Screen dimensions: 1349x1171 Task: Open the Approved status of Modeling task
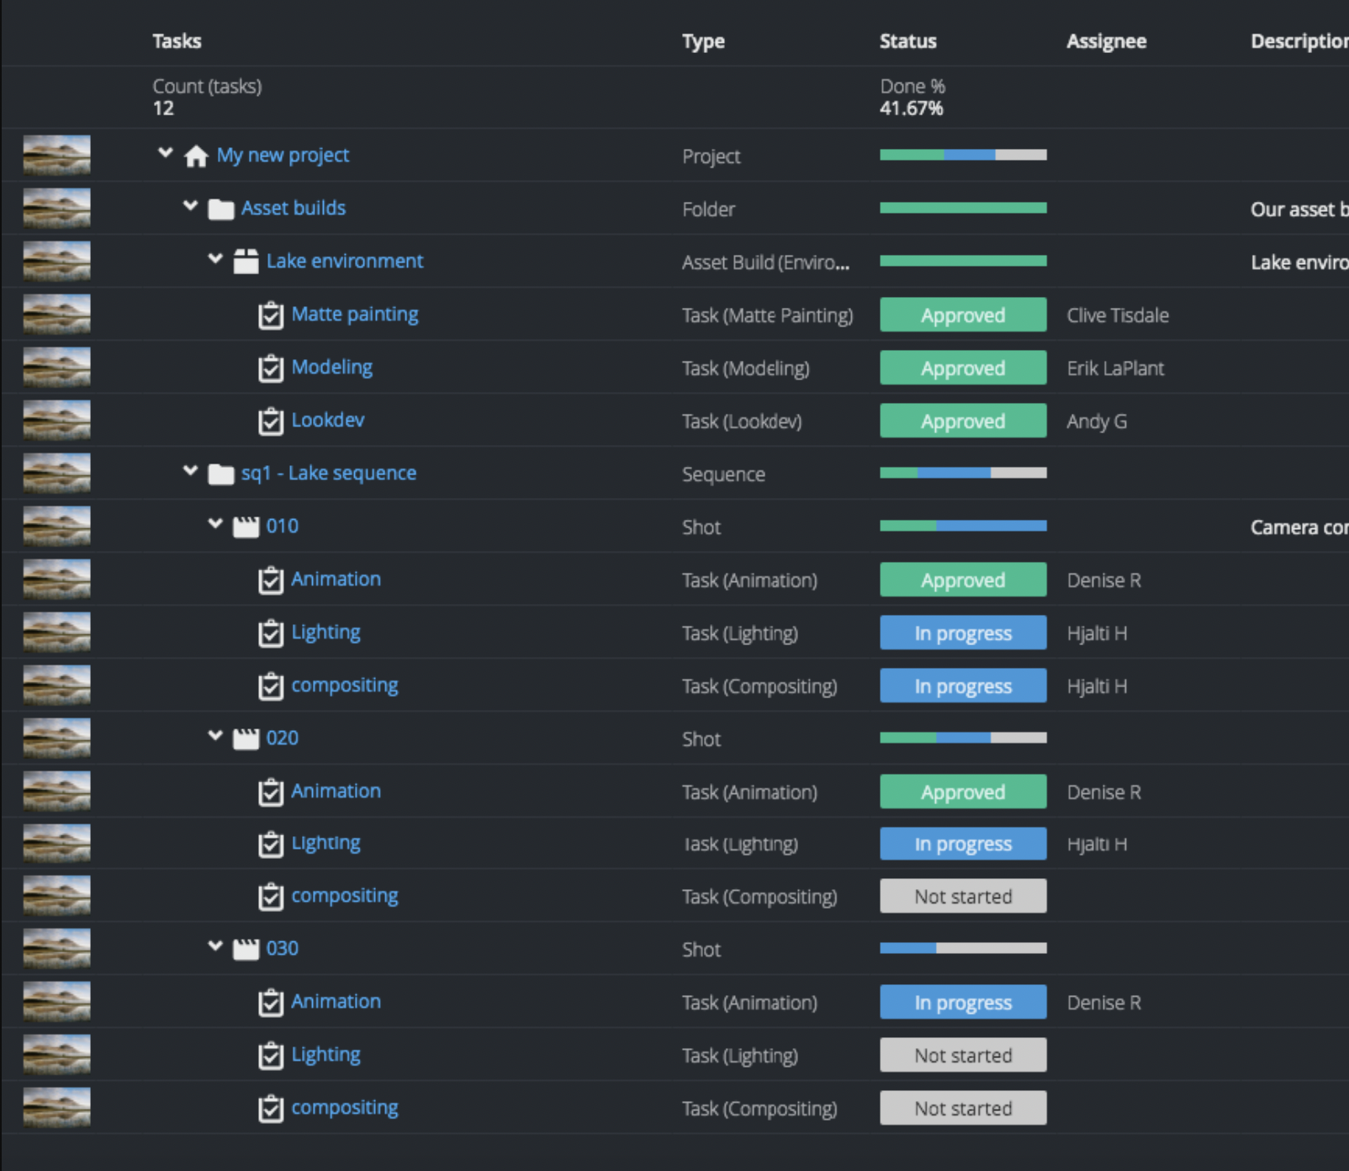click(x=963, y=368)
